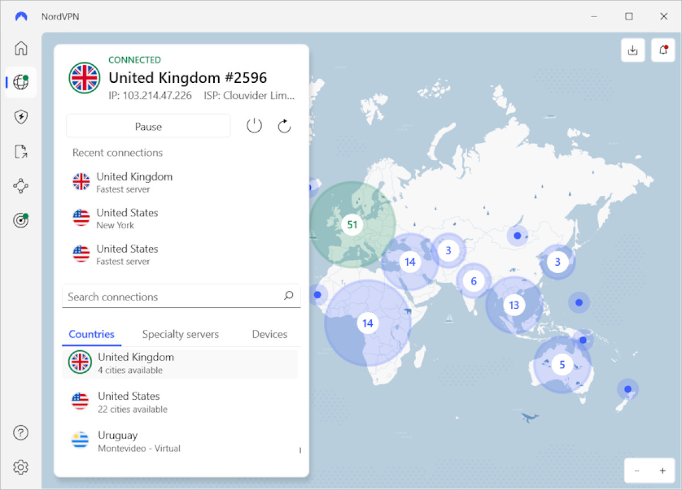Viewport: 682px width, 490px height.
Task: Select recent United Kingdom Fastest server
Action: click(181, 182)
